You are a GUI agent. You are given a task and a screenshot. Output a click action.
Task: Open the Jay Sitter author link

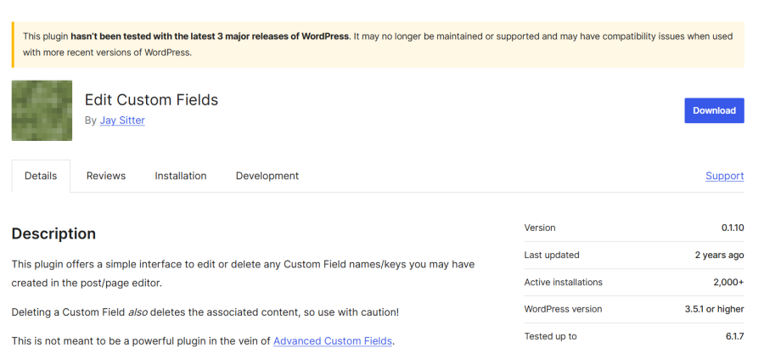(121, 121)
